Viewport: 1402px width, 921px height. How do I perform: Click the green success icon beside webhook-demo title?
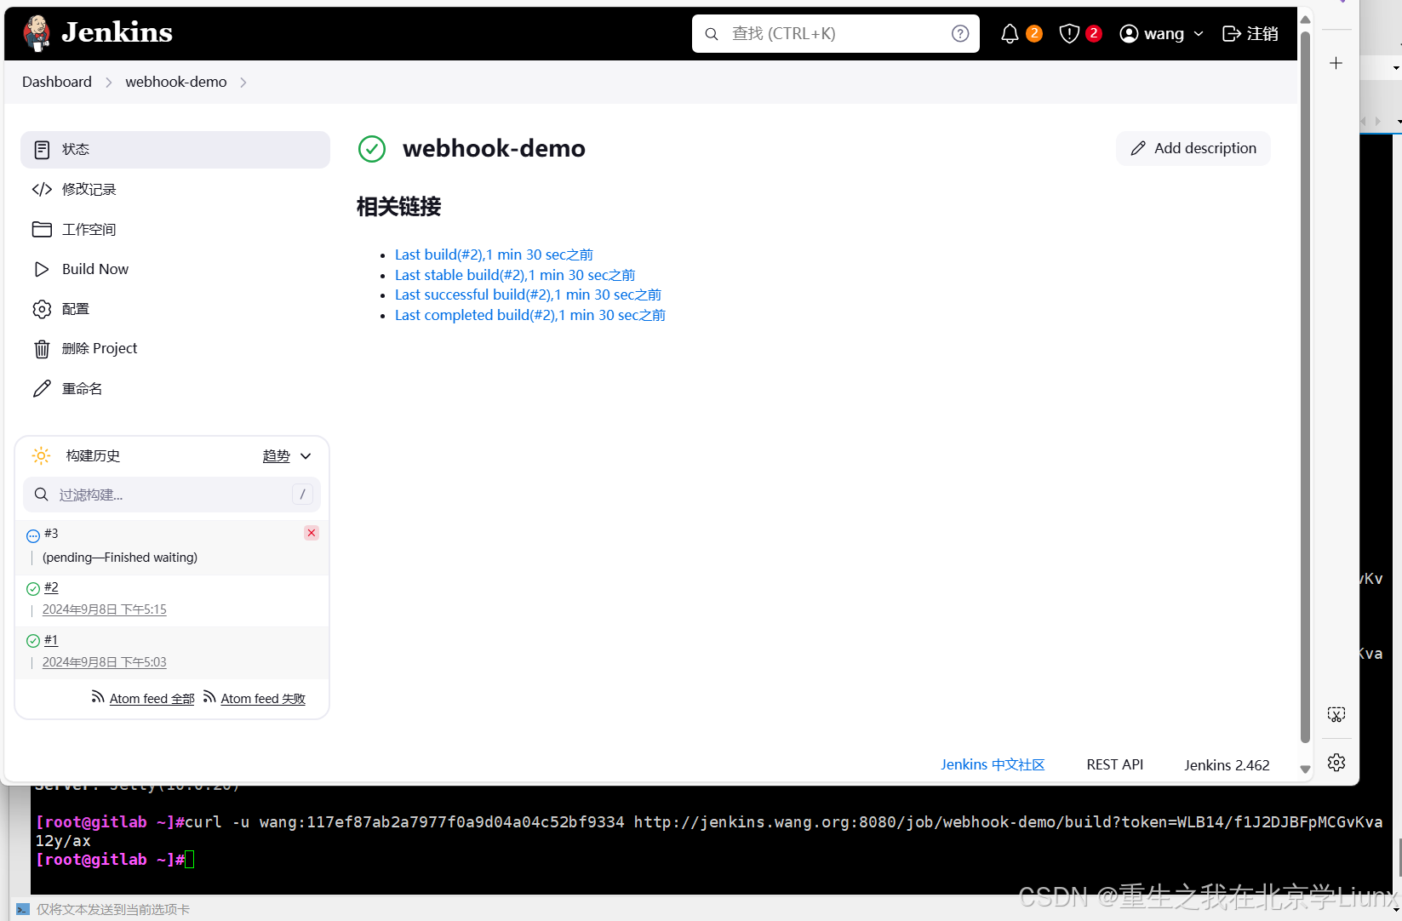[x=372, y=149]
